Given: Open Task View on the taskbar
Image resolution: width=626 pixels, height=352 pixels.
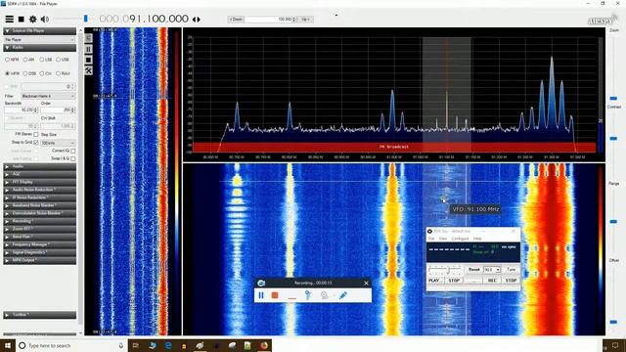Looking at the screenshot, I should pyautogui.click(x=136, y=345).
